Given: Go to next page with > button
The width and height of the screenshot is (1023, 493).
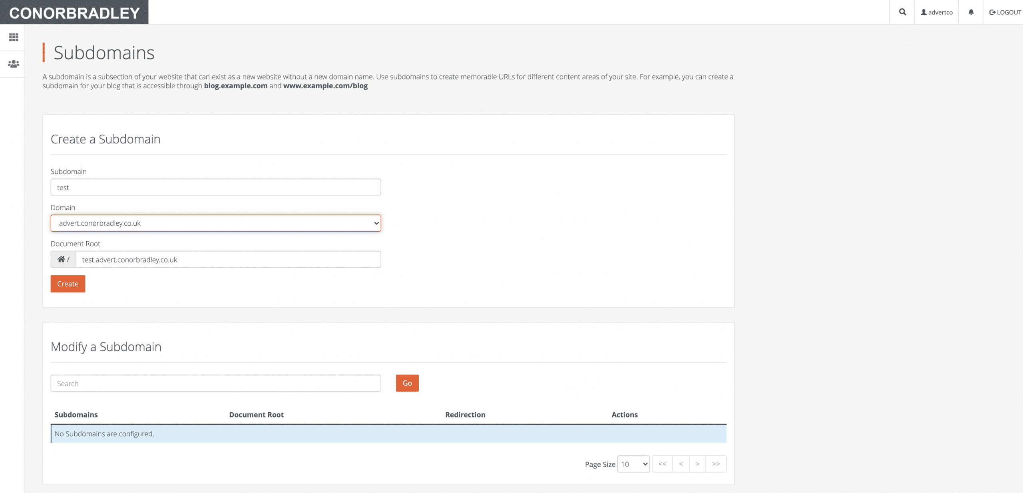Looking at the screenshot, I should 697,464.
